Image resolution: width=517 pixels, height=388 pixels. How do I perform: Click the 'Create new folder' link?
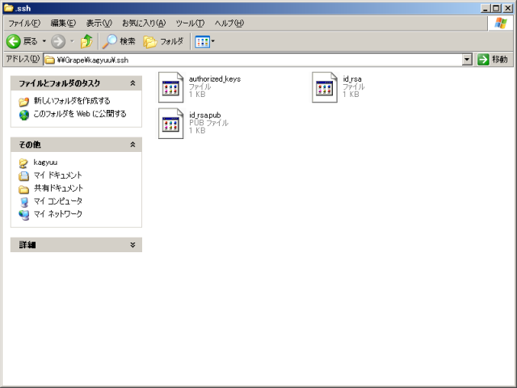(x=71, y=101)
